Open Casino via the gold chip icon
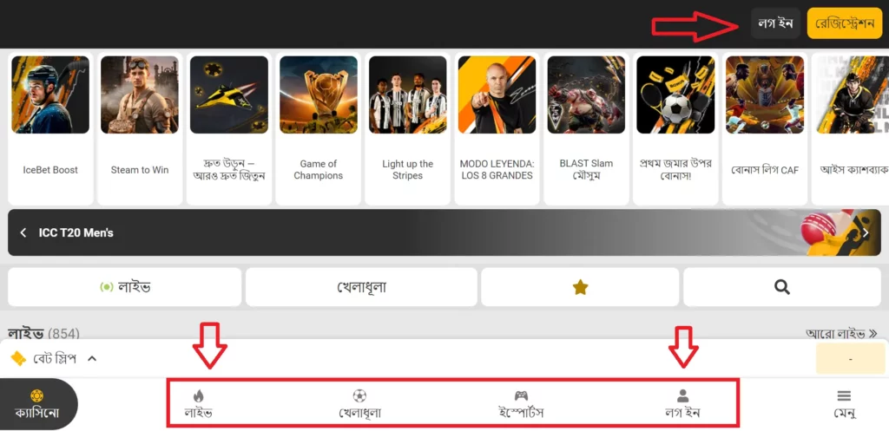889x431 pixels. click(36, 395)
